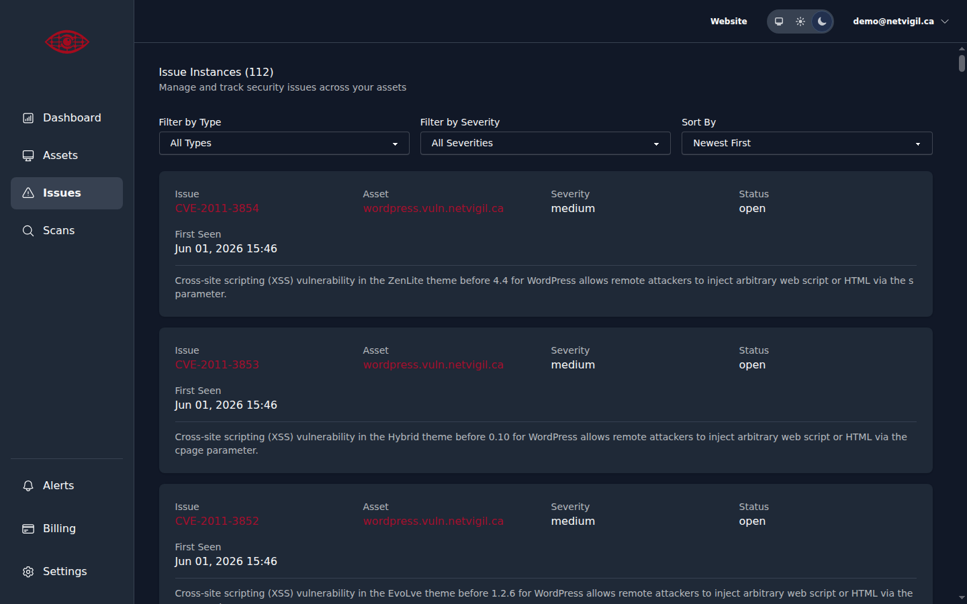967x604 pixels.
Task: Click the scrollbar up arrow
Action: point(962,49)
